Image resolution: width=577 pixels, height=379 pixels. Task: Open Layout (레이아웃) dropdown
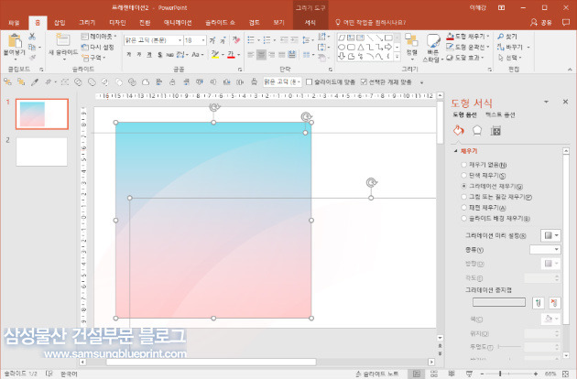coord(99,37)
